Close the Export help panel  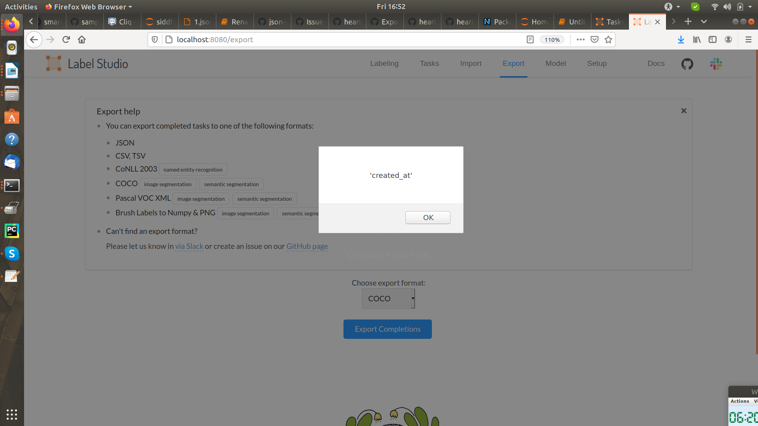[683, 111]
